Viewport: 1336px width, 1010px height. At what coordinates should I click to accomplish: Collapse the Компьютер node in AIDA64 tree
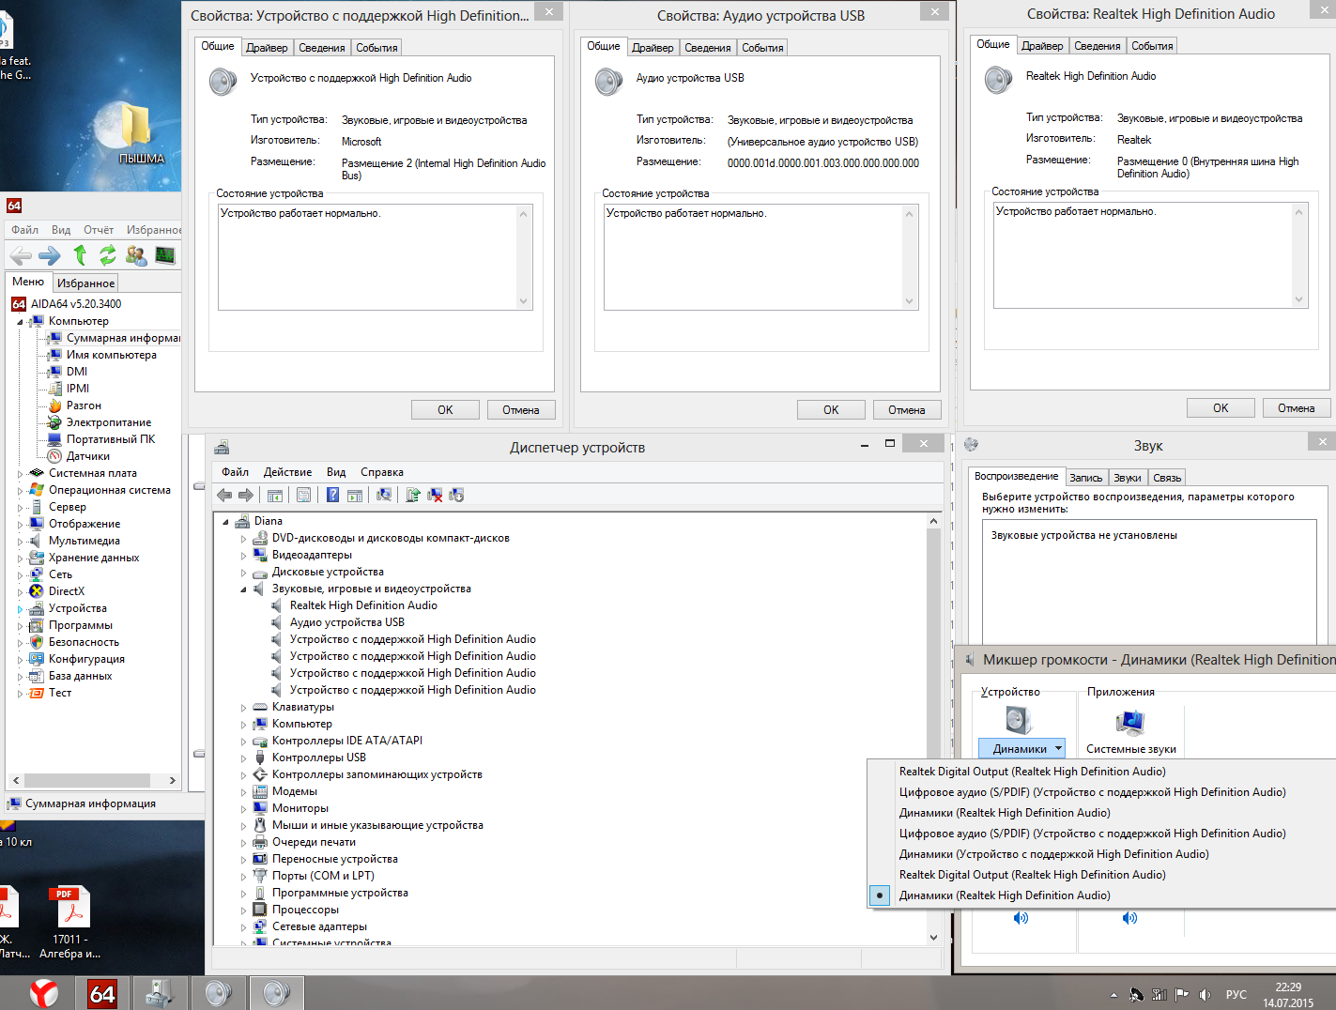click(21, 321)
